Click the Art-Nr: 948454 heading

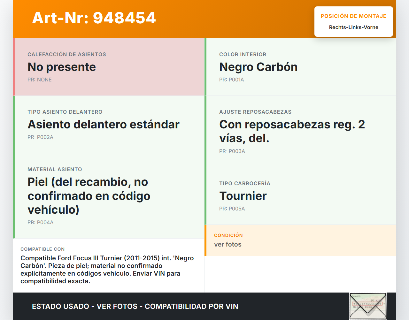pos(94,18)
